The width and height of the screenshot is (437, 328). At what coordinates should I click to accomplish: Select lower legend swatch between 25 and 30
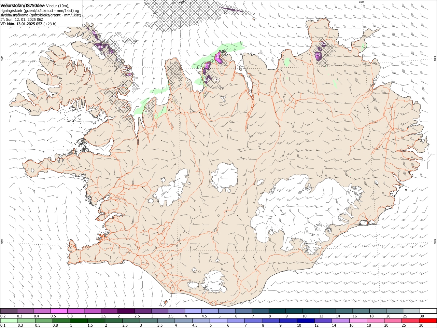click(x=410, y=320)
